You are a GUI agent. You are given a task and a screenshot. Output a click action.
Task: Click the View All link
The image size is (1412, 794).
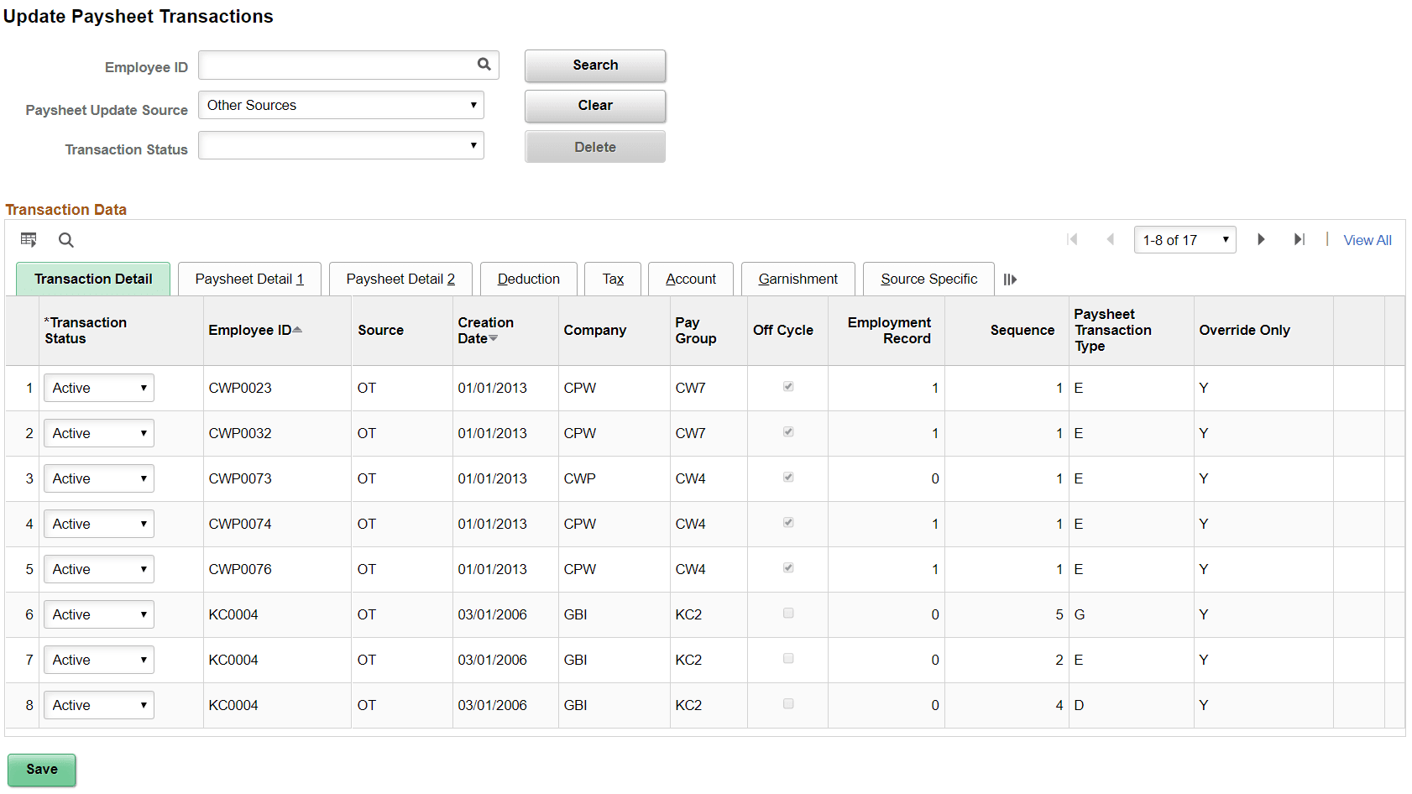(1367, 239)
